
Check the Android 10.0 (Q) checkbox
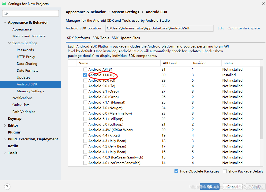click(x=85, y=80)
